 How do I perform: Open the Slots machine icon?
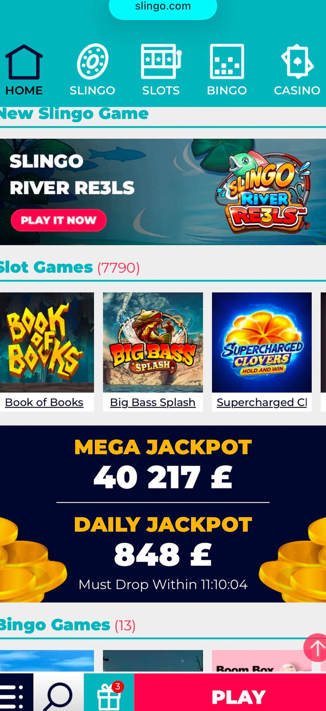pos(161,61)
